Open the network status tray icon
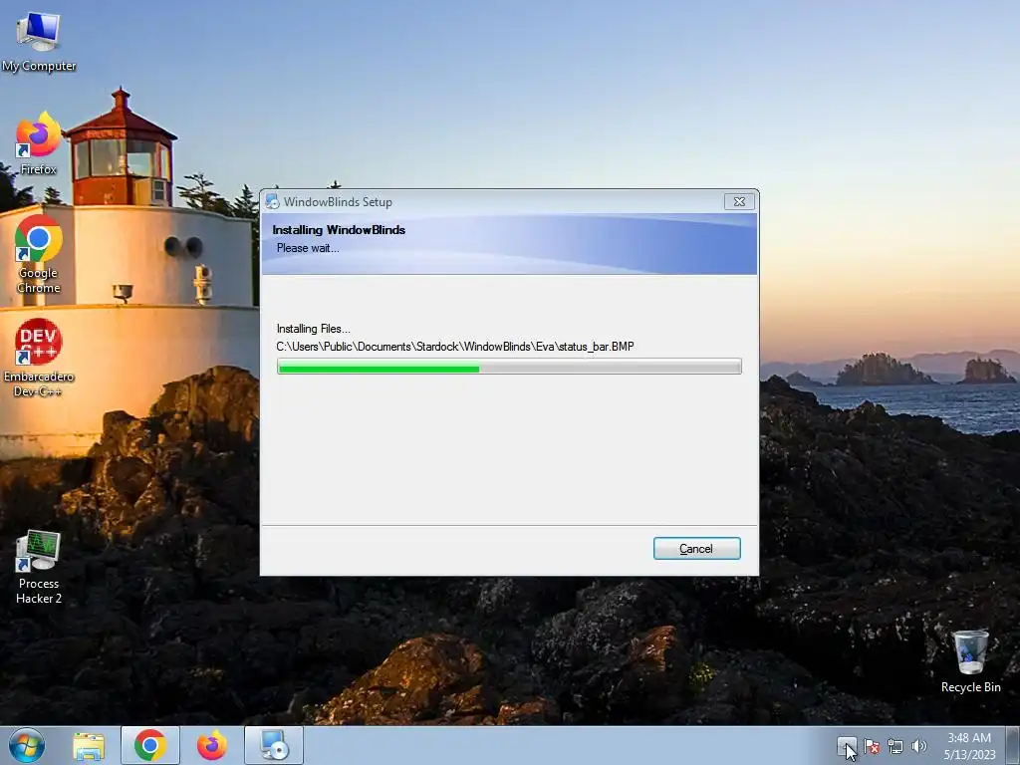The image size is (1020, 765). (895, 747)
